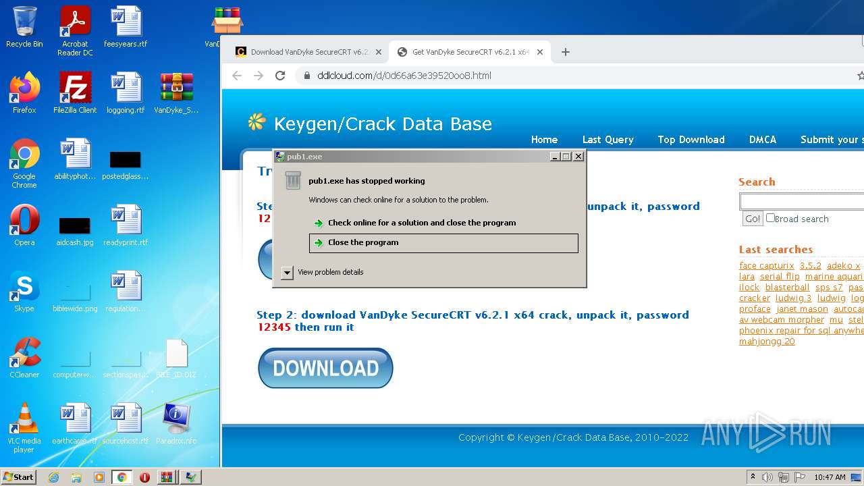The image size is (864, 486).
Task: Select the postedglass... file icon
Action: point(126,165)
